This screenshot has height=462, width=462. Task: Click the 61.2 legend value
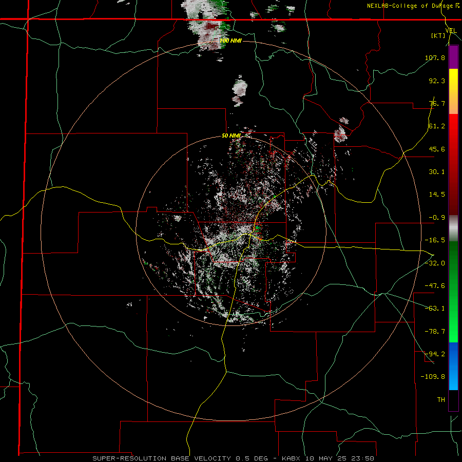(437, 126)
